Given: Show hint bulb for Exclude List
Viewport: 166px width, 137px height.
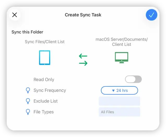Looking at the screenshot, I should 28,101.
